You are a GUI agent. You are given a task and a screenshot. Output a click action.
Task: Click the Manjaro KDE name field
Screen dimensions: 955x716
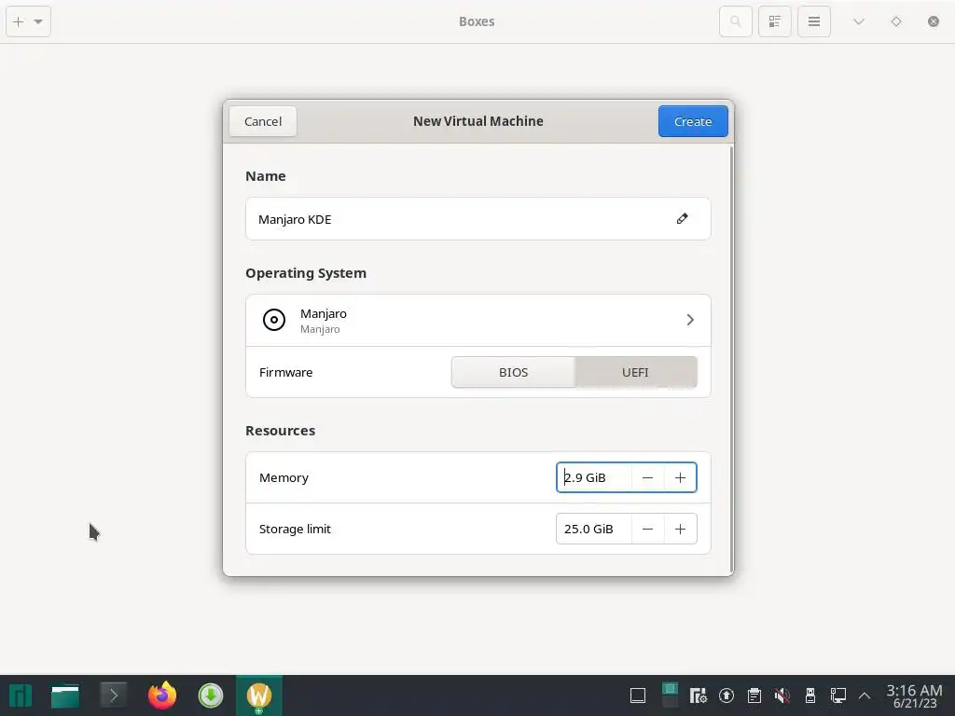coord(478,218)
